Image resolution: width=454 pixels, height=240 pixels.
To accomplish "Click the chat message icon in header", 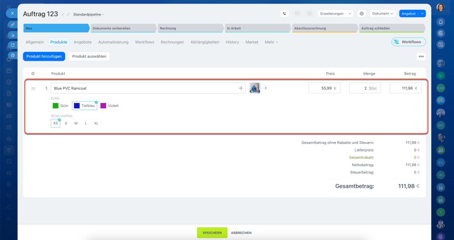I will [x=310, y=13].
